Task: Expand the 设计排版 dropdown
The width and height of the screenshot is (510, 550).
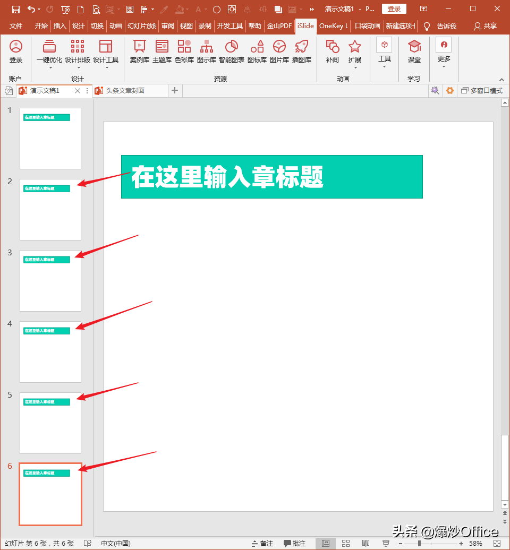Action: click(79, 68)
